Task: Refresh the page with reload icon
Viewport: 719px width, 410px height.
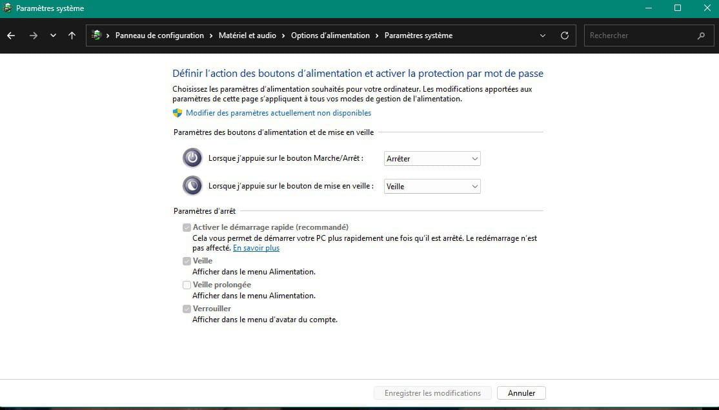Action: [x=565, y=36]
